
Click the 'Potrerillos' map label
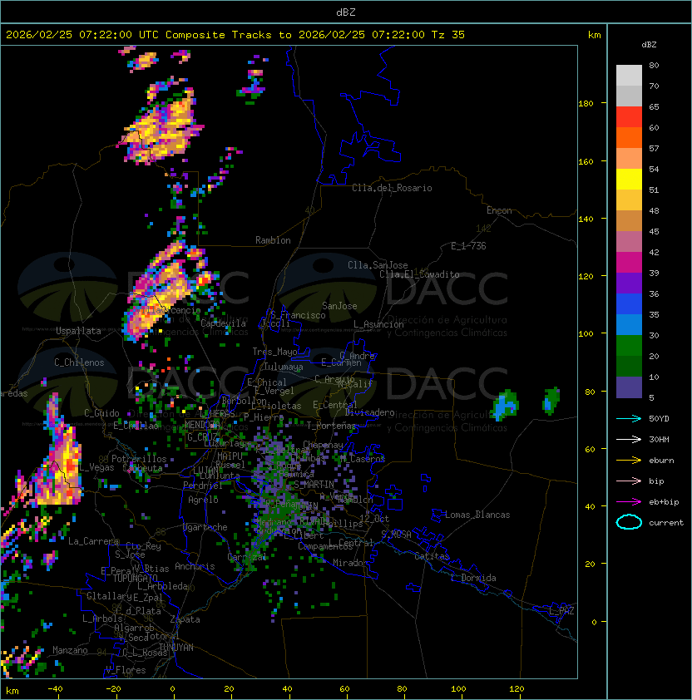click(139, 459)
